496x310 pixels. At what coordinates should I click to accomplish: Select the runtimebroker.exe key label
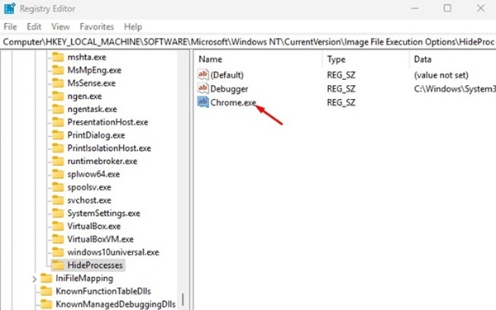pos(103,161)
